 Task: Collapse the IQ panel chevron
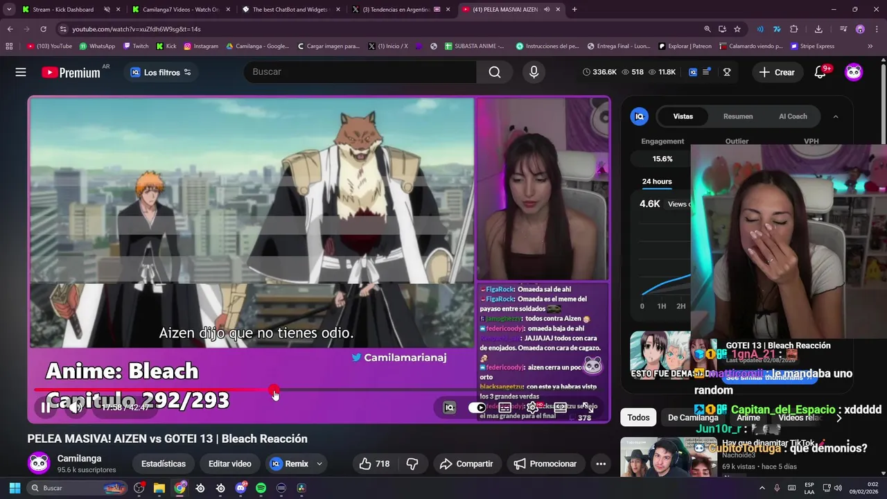(x=836, y=116)
